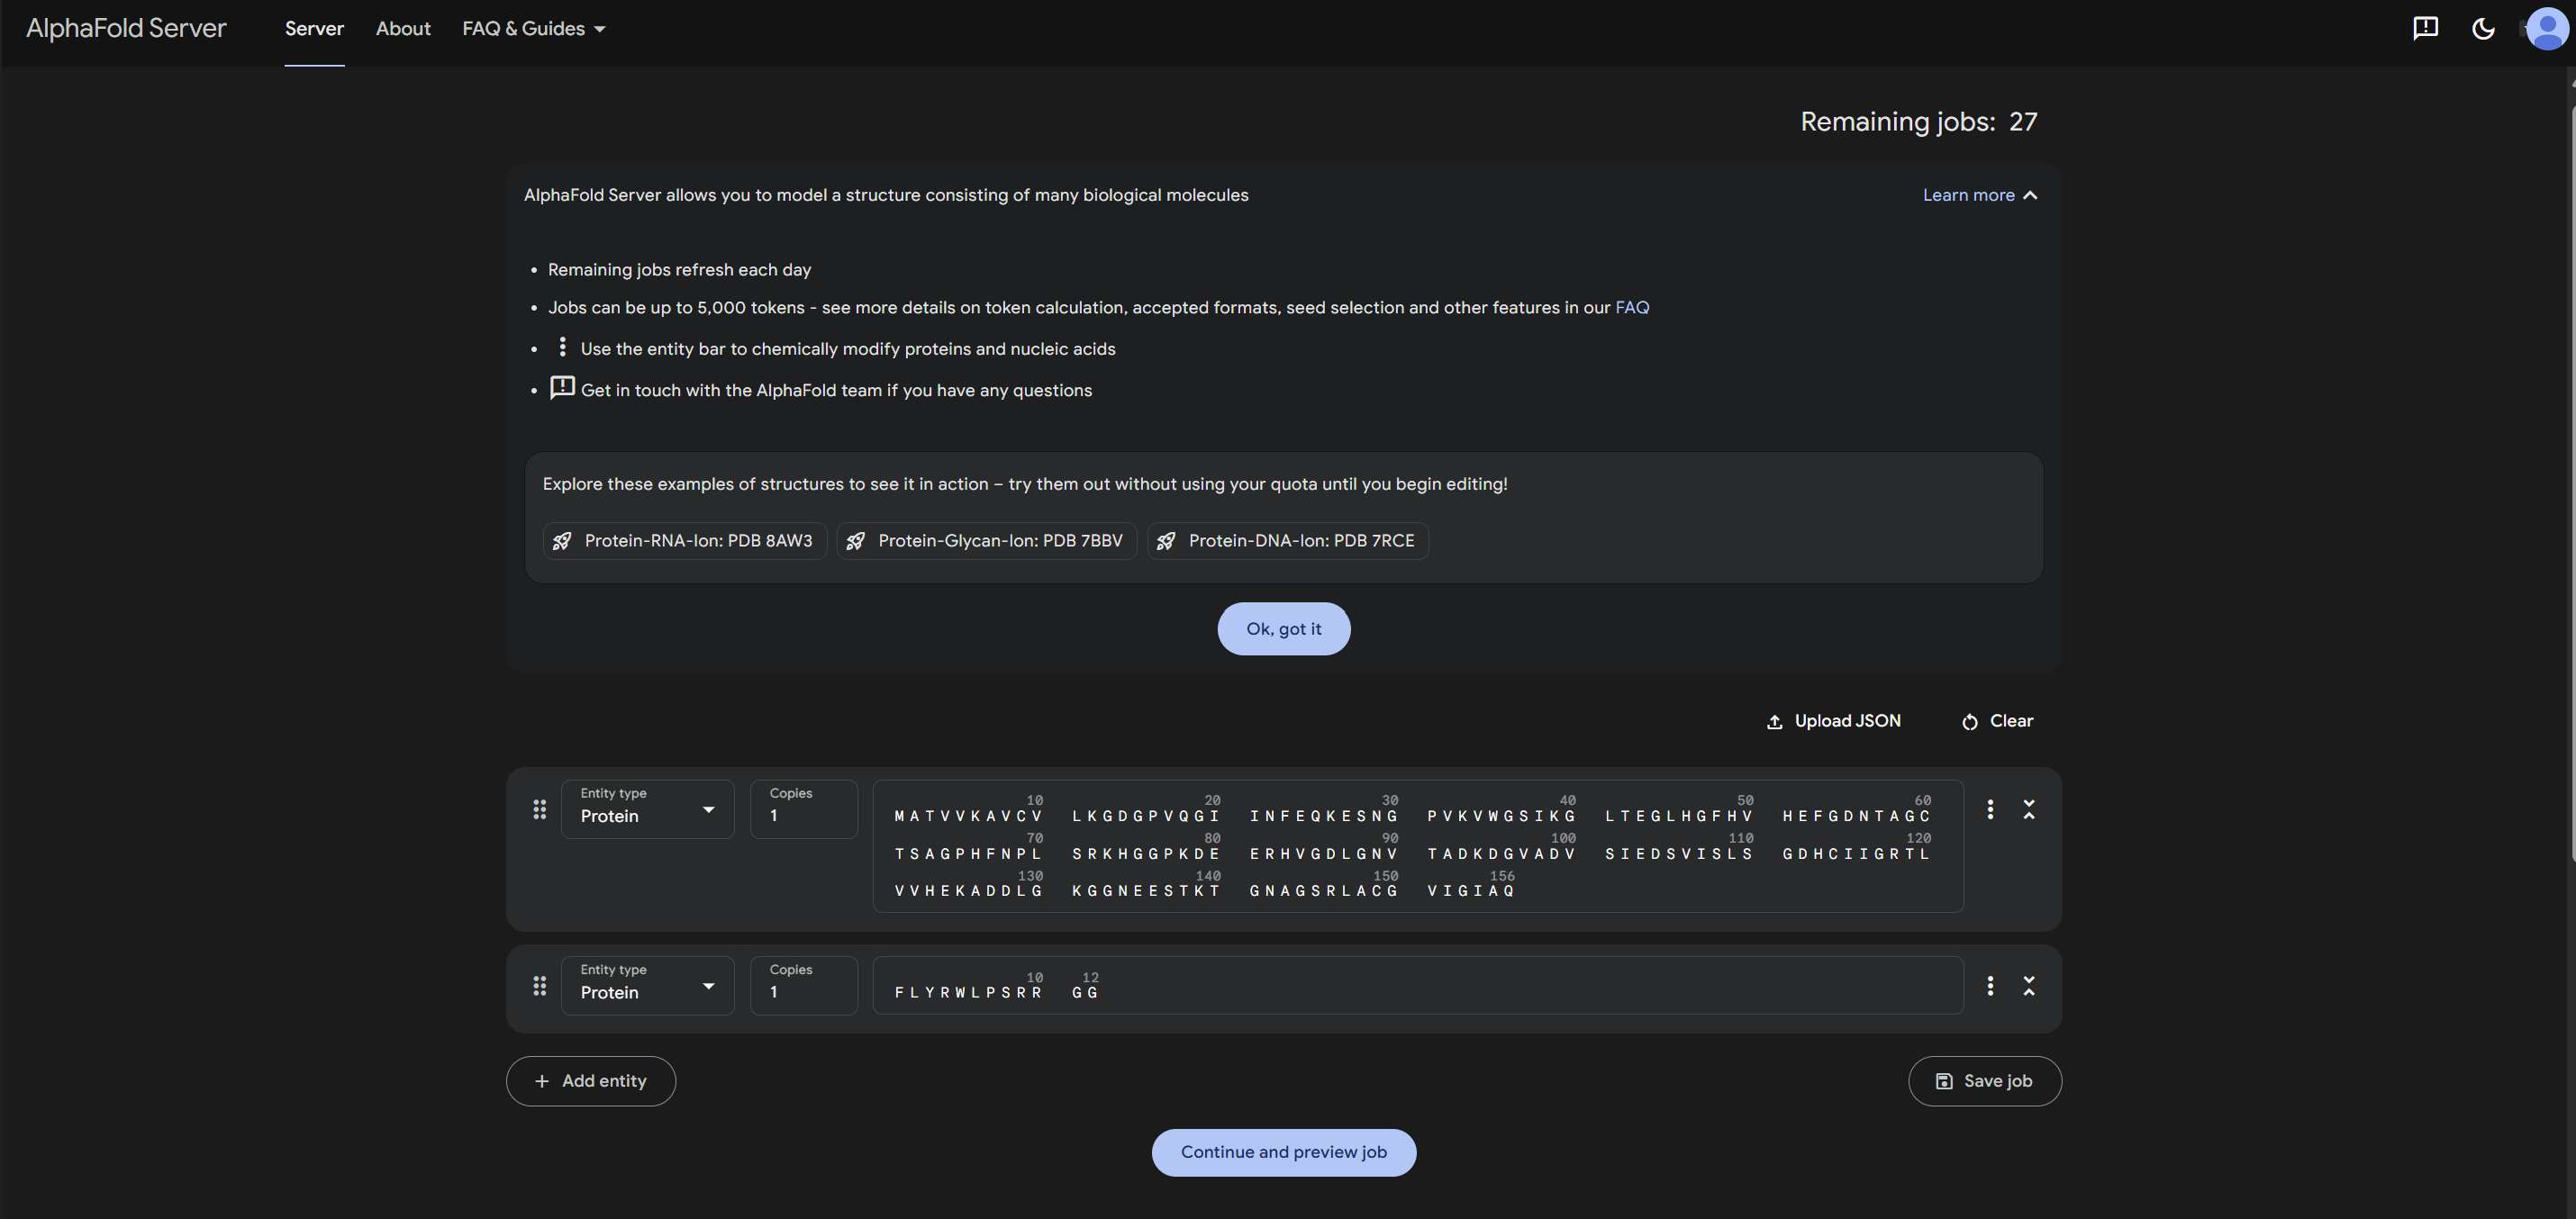The width and height of the screenshot is (2576, 1219).
Task: Click Upload JSON
Action: (1833, 720)
